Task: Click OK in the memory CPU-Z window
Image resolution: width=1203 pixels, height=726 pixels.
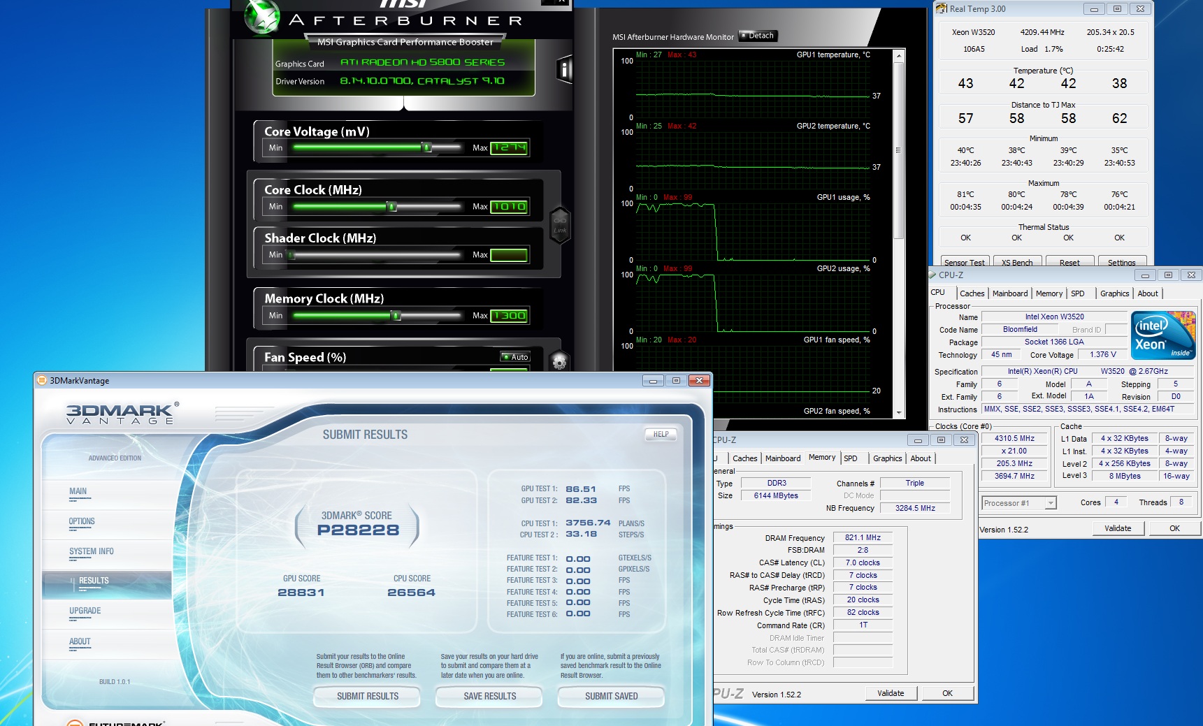Action: click(x=947, y=693)
